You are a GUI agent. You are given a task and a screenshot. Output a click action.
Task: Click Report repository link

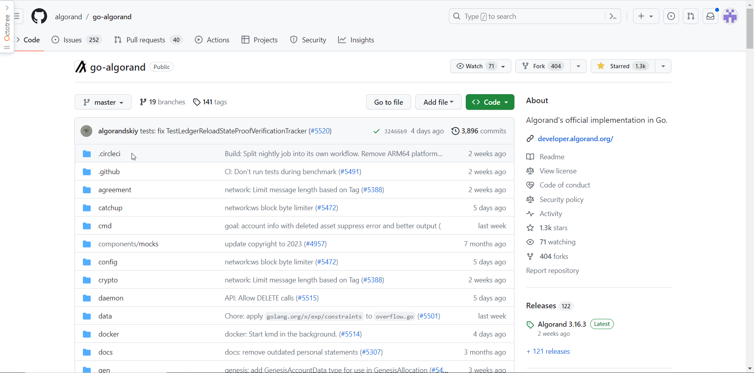point(553,270)
